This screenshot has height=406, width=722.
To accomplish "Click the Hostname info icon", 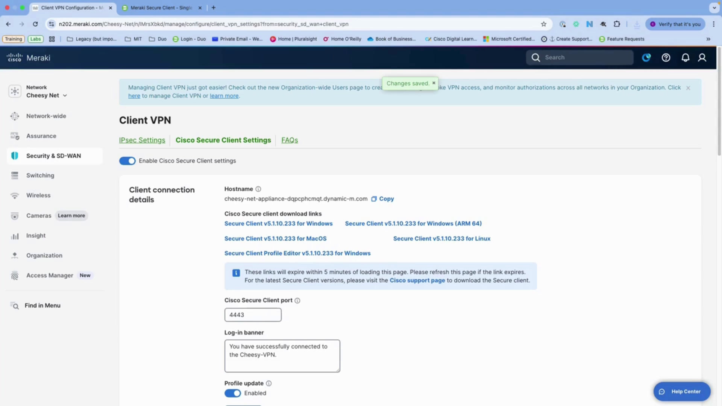I will 258,189.
